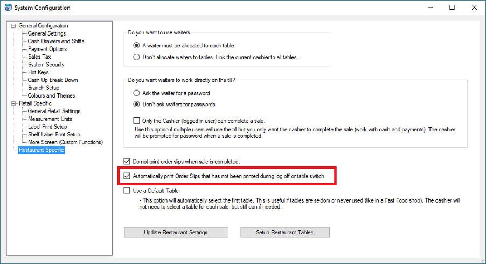This screenshot has height=264, width=486.
Task: Toggle automatic Order Slips printing checkbox
Action: point(127,176)
